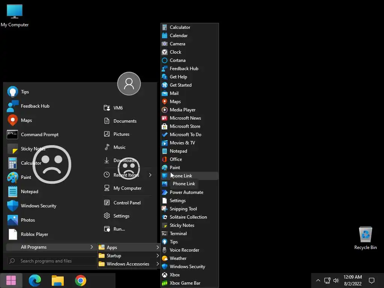Open Notepad in the Apps list

(x=190, y=151)
